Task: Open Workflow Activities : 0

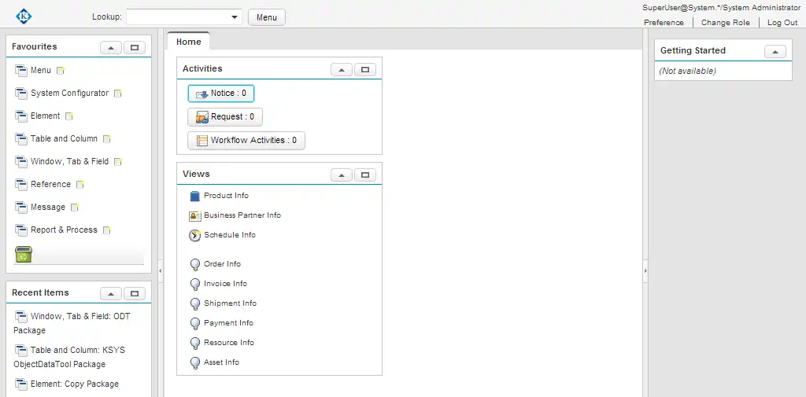Action: (246, 140)
